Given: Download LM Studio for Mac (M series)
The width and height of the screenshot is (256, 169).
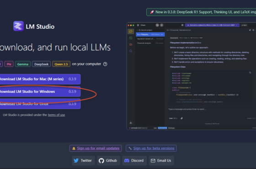Looking at the screenshot, I should pyautogui.click(x=40, y=79).
